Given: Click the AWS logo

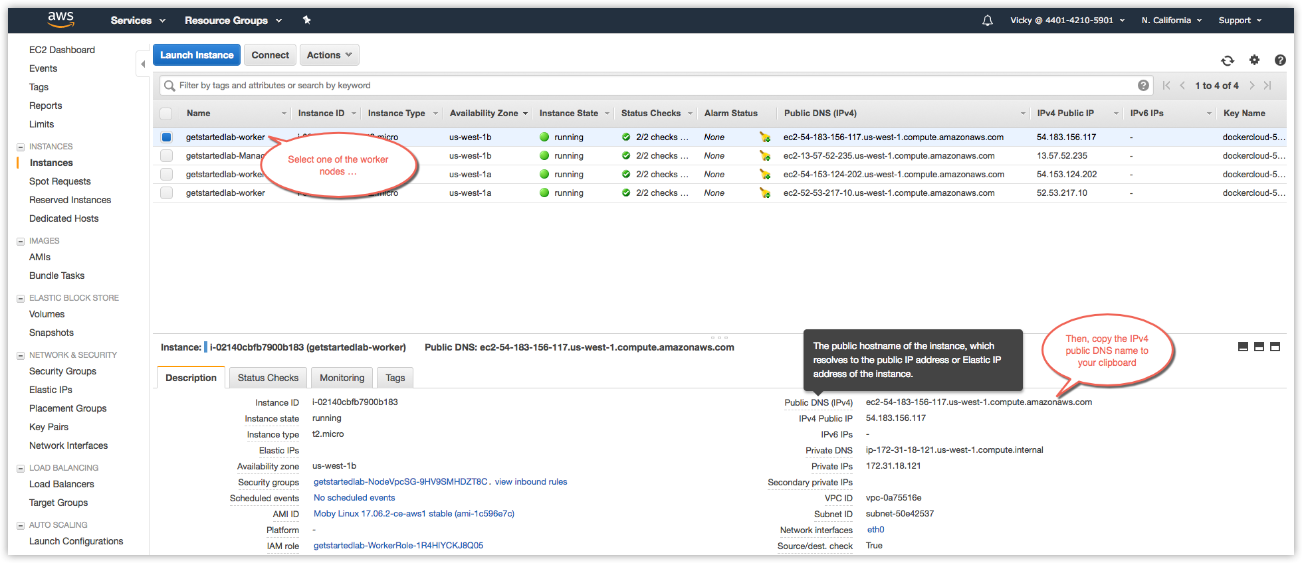Looking at the screenshot, I should 60,20.
